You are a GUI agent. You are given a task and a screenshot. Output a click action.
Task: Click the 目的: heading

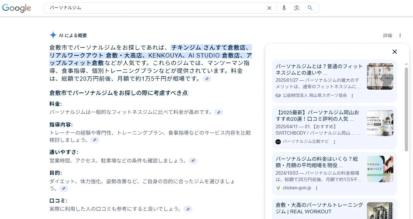coord(56,173)
